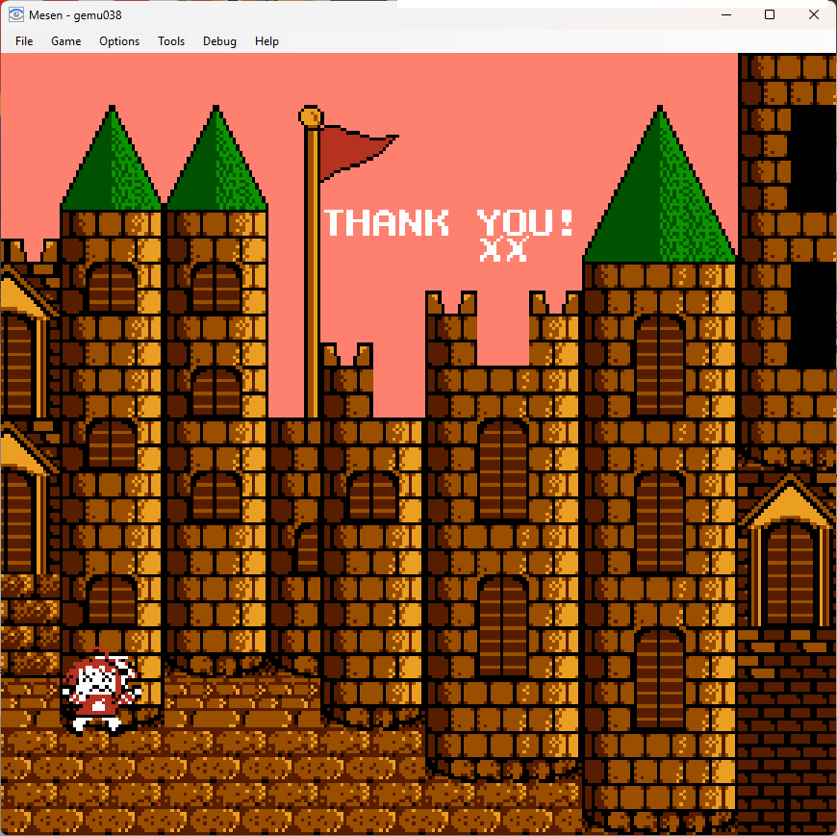Click the tall green spire on right tower
The image size is (837, 836).
[x=660, y=183]
